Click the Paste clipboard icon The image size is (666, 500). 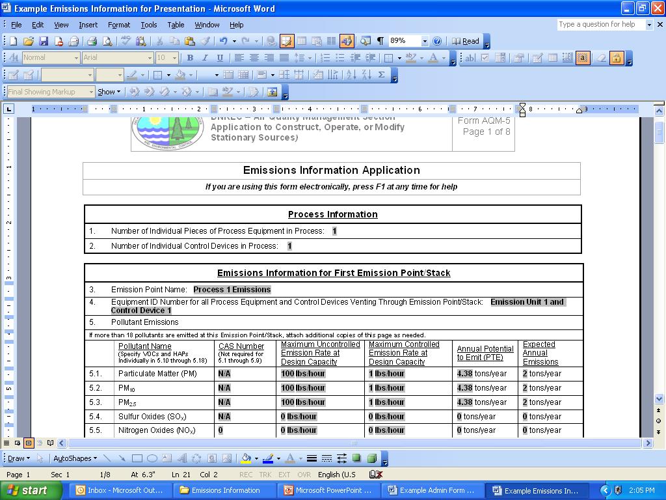click(x=190, y=41)
